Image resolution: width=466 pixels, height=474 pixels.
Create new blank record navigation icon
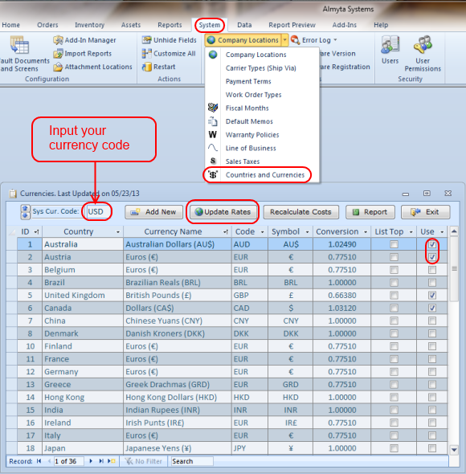[x=112, y=461]
